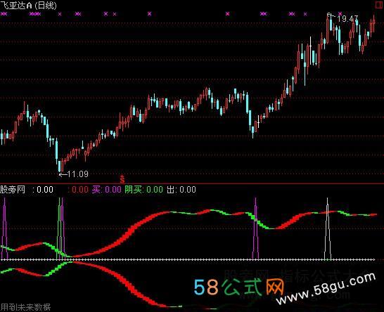This screenshot has height=312, width=384.
Task: Click the 飞亚达A (日线) chart title
Action: [x=28, y=6]
